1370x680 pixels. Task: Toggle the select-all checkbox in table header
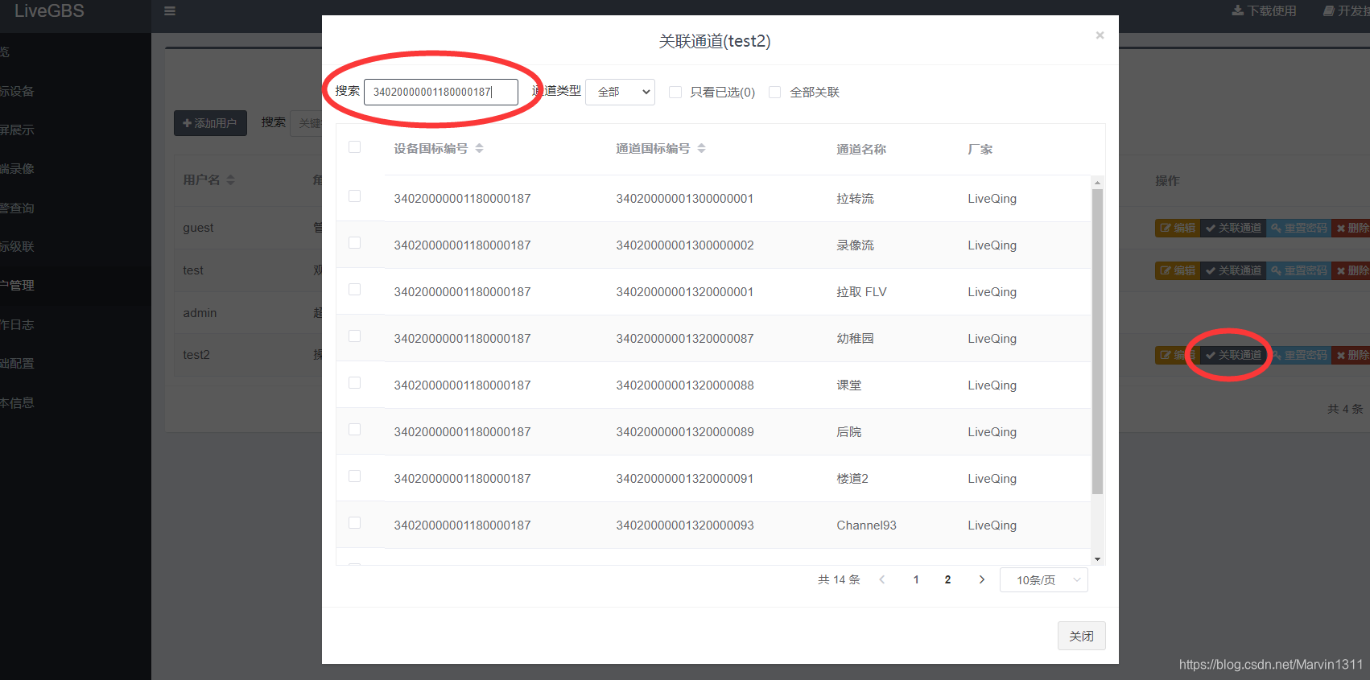(354, 146)
